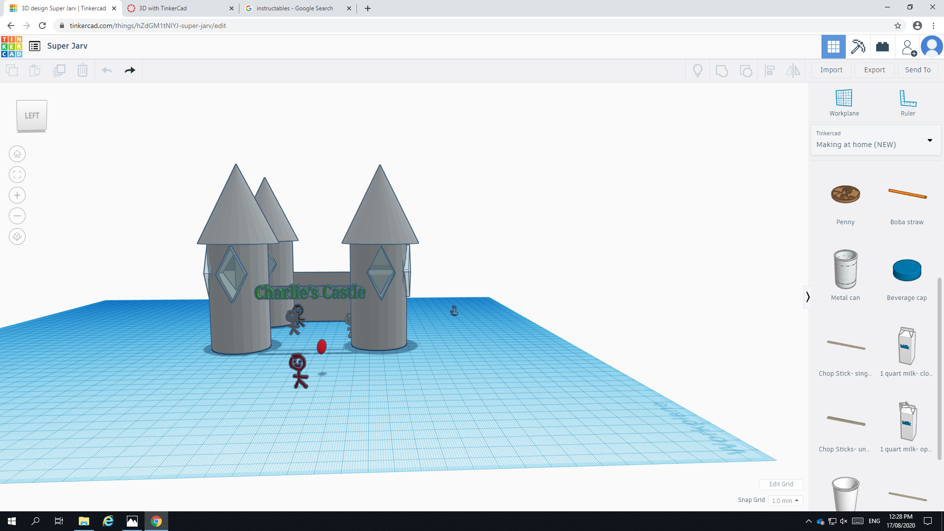Click the Mirror tool icon
The image size is (944, 531).
click(x=793, y=70)
